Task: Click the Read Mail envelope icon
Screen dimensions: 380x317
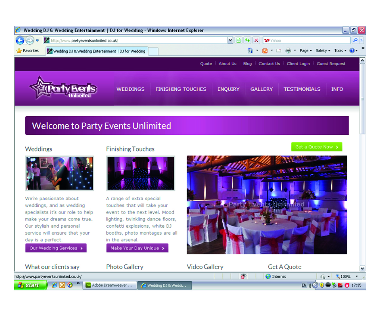Action: [279, 51]
